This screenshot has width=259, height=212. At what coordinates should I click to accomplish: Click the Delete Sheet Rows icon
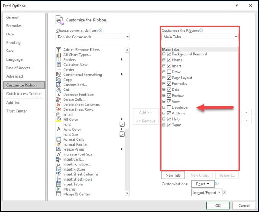click(58, 109)
